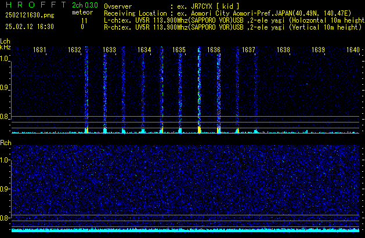Click the date stamp 25.02.12 16:30
Screen dimensions: 365x238
click(30, 27)
